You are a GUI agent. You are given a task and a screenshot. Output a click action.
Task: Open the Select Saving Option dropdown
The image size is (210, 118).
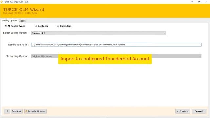[98, 33]
